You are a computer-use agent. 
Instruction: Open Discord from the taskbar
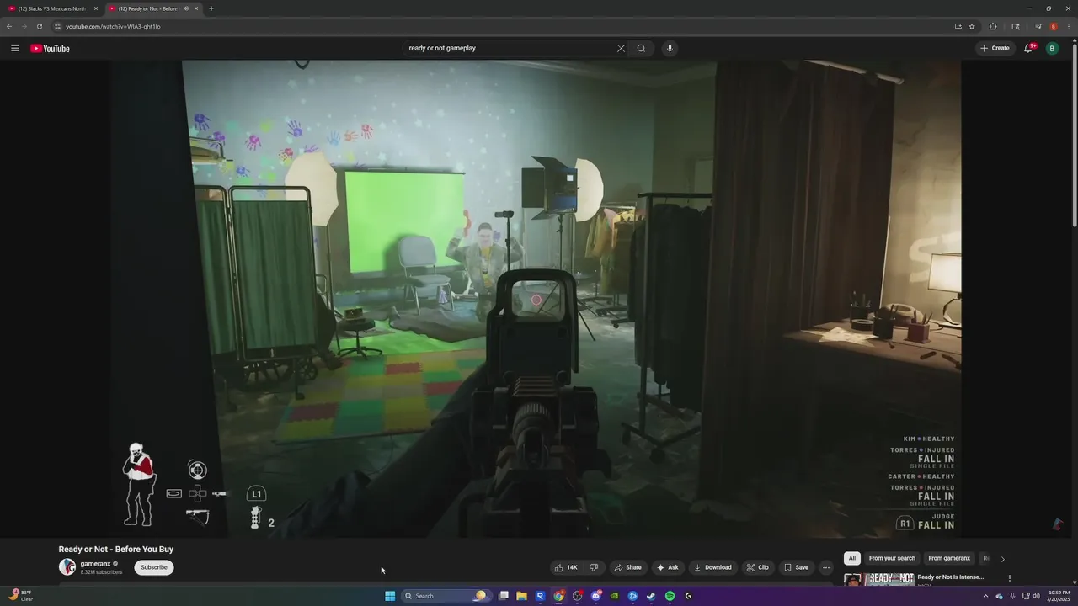(x=595, y=596)
